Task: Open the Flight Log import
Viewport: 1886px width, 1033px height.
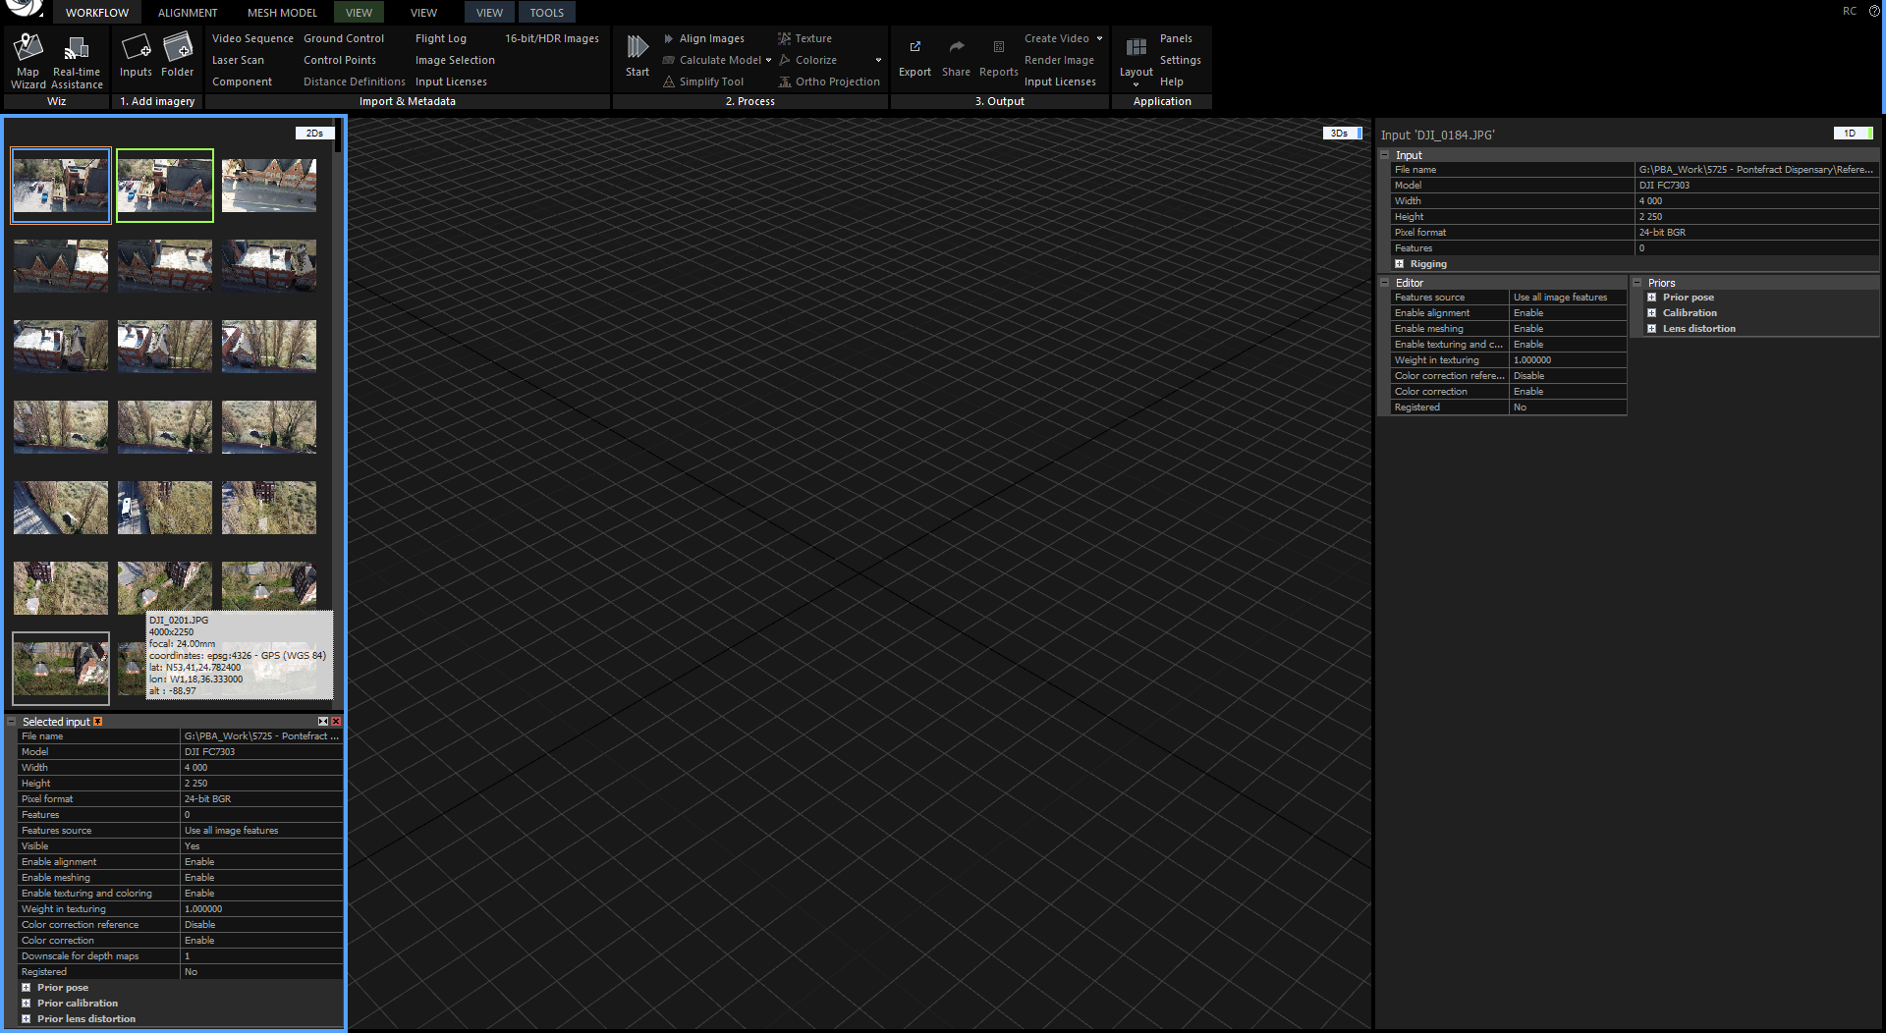Action: click(441, 38)
